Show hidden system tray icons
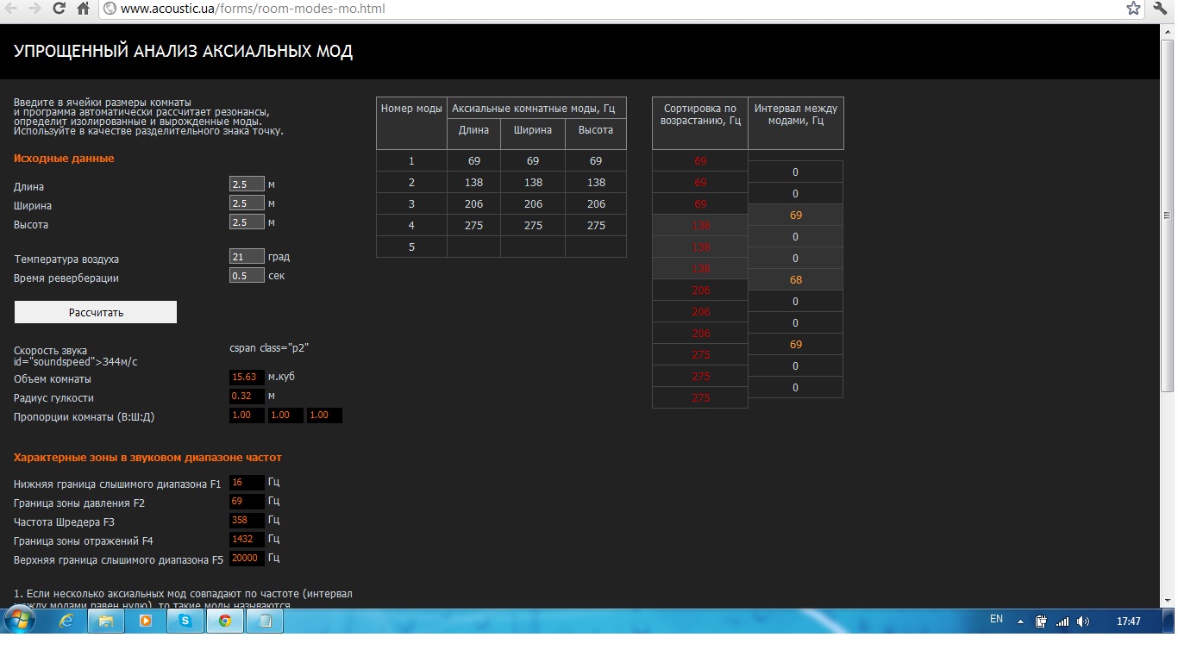This screenshot has width=1178, height=662. (x=1021, y=621)
